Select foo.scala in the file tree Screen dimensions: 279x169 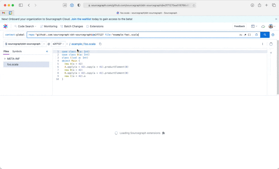point(27,64)
